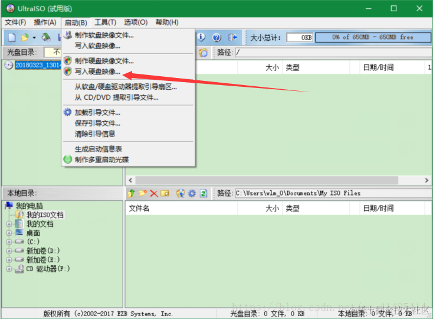The width and height of the screenshot is (433, 319).
Task: Click the upper pane 类型 column header
Action: [x=316, y=67]
